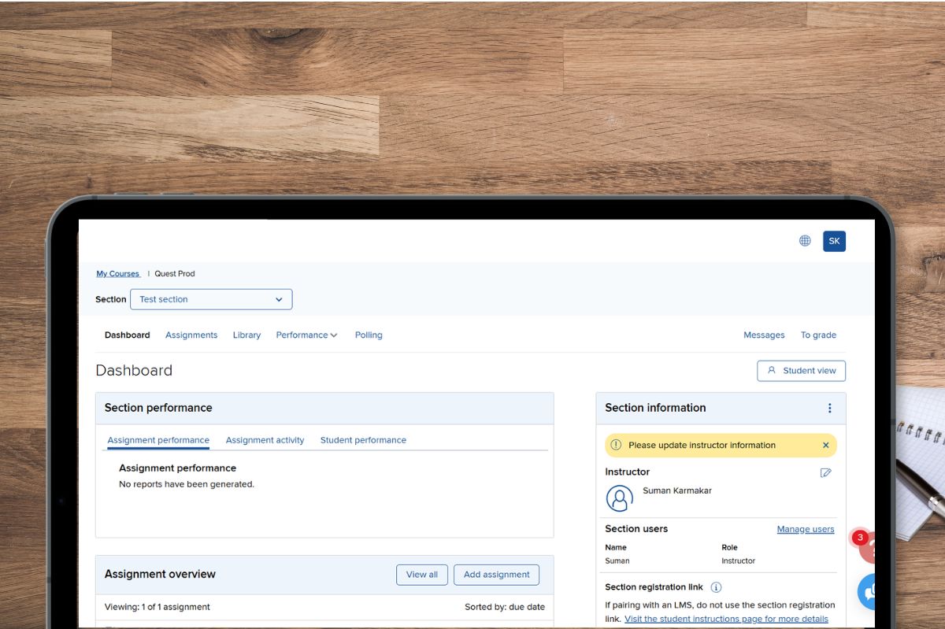Switch to the Assignment activity tab

pos(265,440)
